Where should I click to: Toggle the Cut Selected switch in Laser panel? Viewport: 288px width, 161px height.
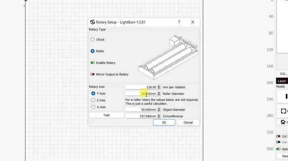click(x=278, y=136)
